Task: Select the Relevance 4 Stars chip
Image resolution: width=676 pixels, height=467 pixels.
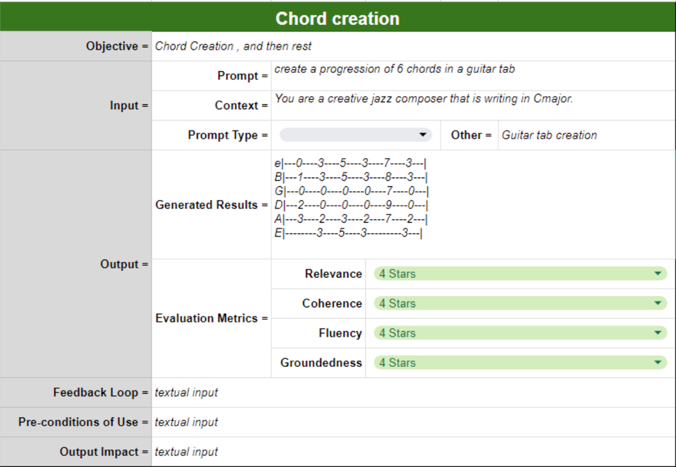Action: pyautogui.click(x=520, y=273)
